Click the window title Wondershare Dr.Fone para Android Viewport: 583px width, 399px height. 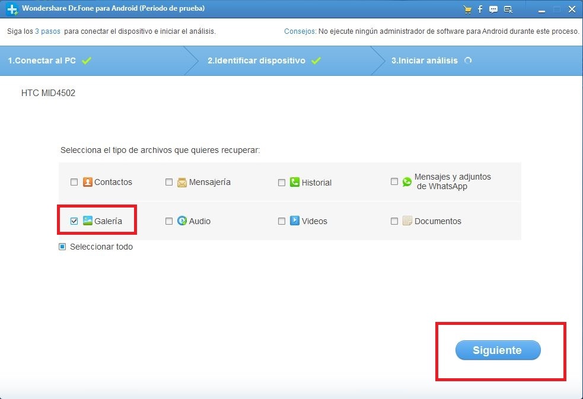point(113,8)
